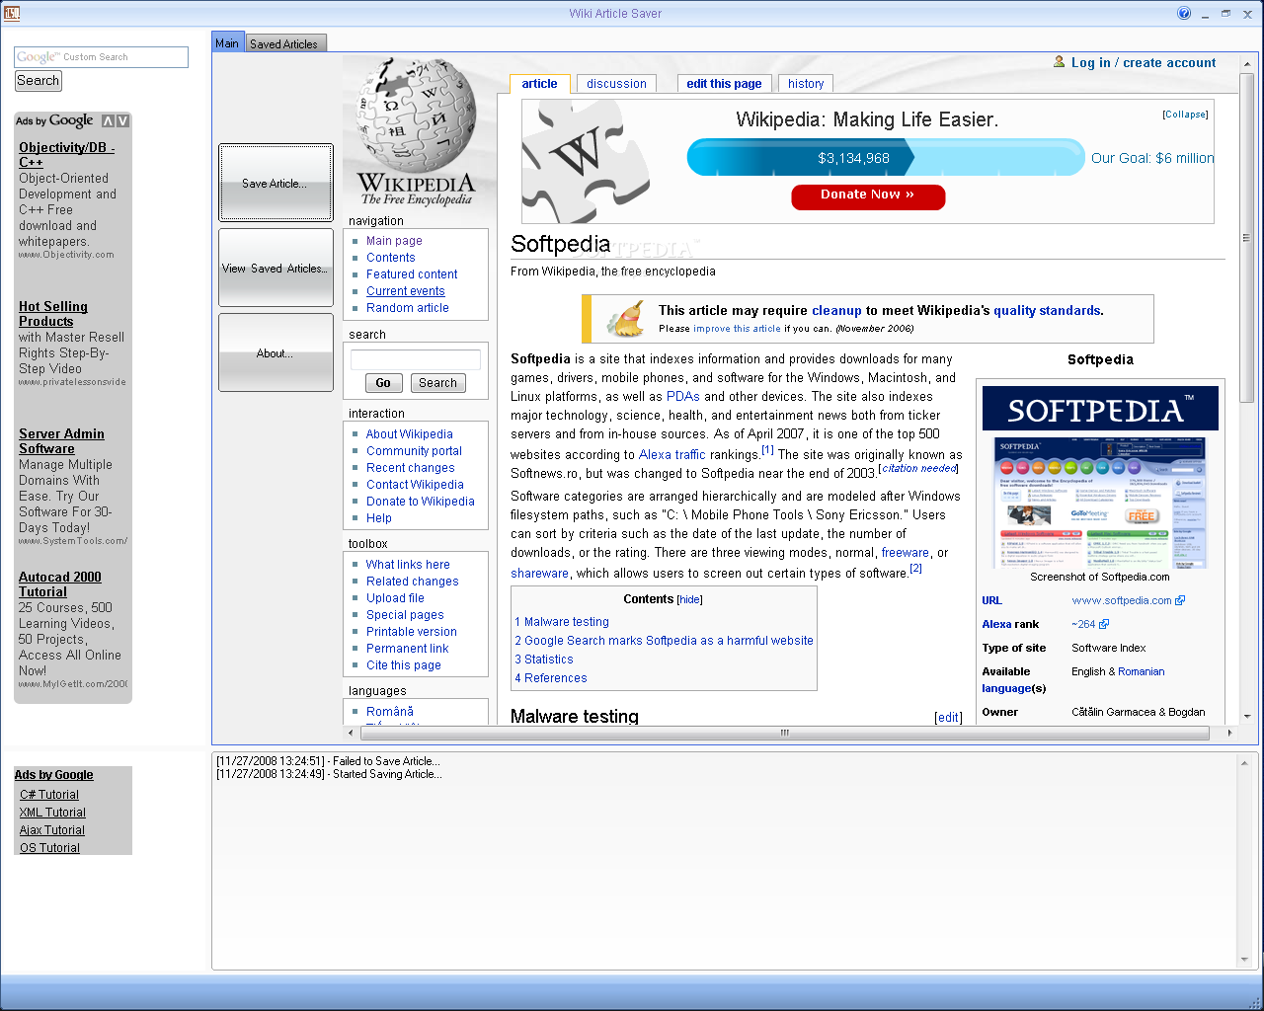Click the SOFTPEDIA logo in infobox
1264x1011 pixels.
pos(1100,409)
